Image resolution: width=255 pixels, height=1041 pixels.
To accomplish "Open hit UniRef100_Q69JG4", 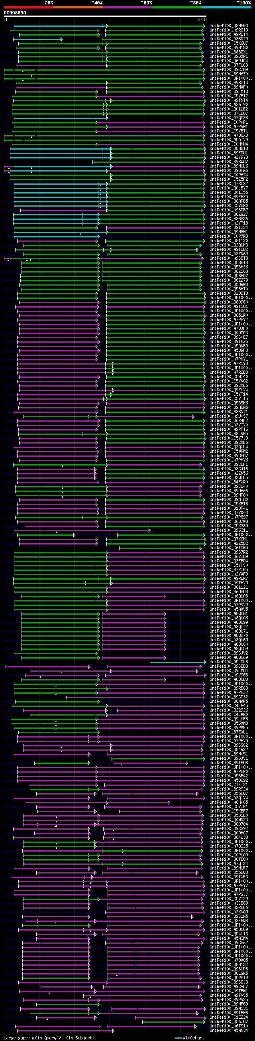I will [x=229, y=61].
